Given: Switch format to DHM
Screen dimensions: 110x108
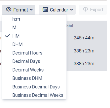Looking at the screenshot, I should point(34,44).
